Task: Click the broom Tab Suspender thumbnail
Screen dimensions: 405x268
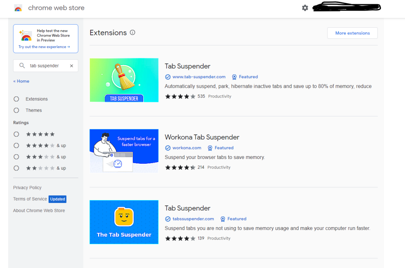Action: click(124, 80)
